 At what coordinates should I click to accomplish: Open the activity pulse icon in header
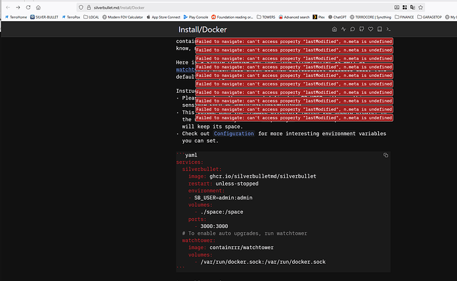[344, 30]
